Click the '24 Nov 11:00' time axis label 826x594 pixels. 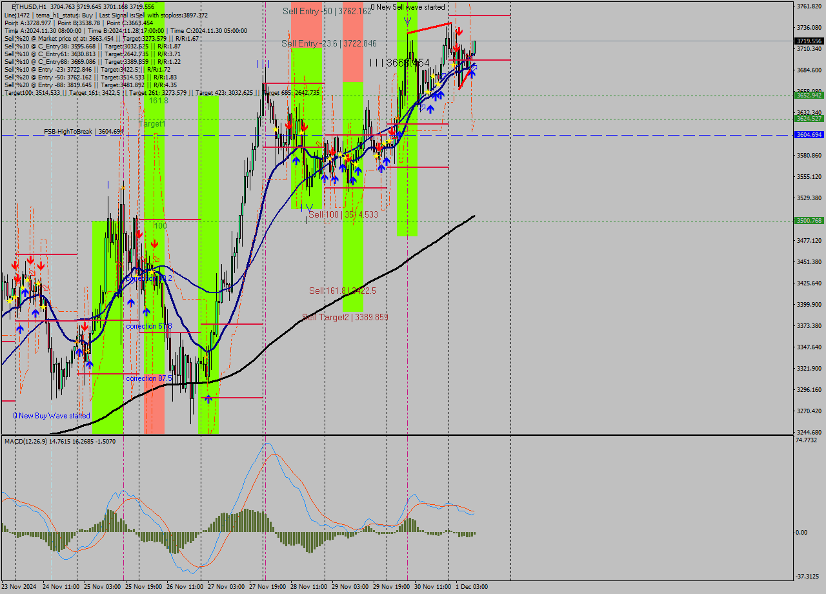point(61,587)
